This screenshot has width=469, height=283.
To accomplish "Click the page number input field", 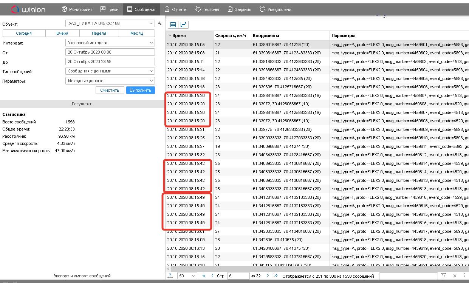I will click(238, 276).
